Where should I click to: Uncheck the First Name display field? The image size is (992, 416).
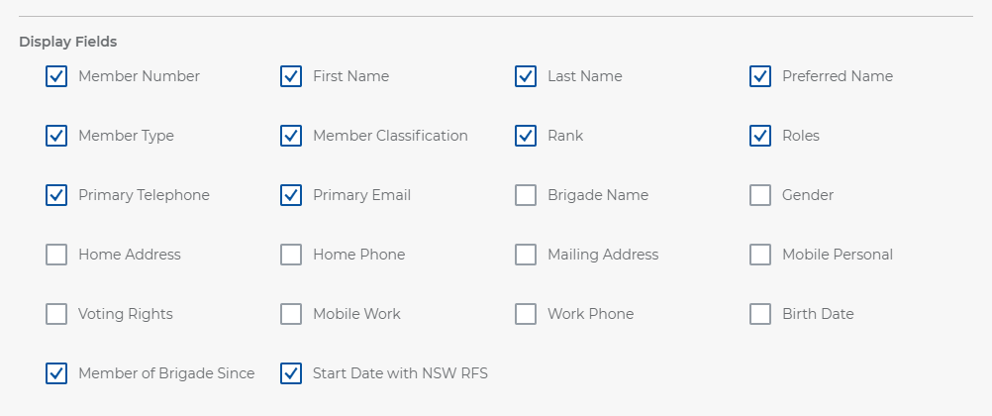pyautogui.click(x=291, y=76)
